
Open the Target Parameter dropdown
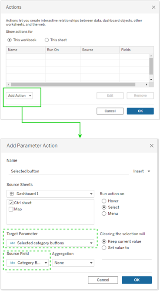coord(50,243)
